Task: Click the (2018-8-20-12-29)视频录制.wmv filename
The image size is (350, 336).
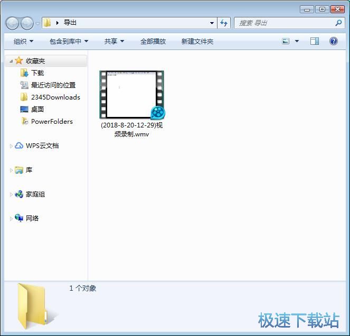Action: (x=131, y=130)
